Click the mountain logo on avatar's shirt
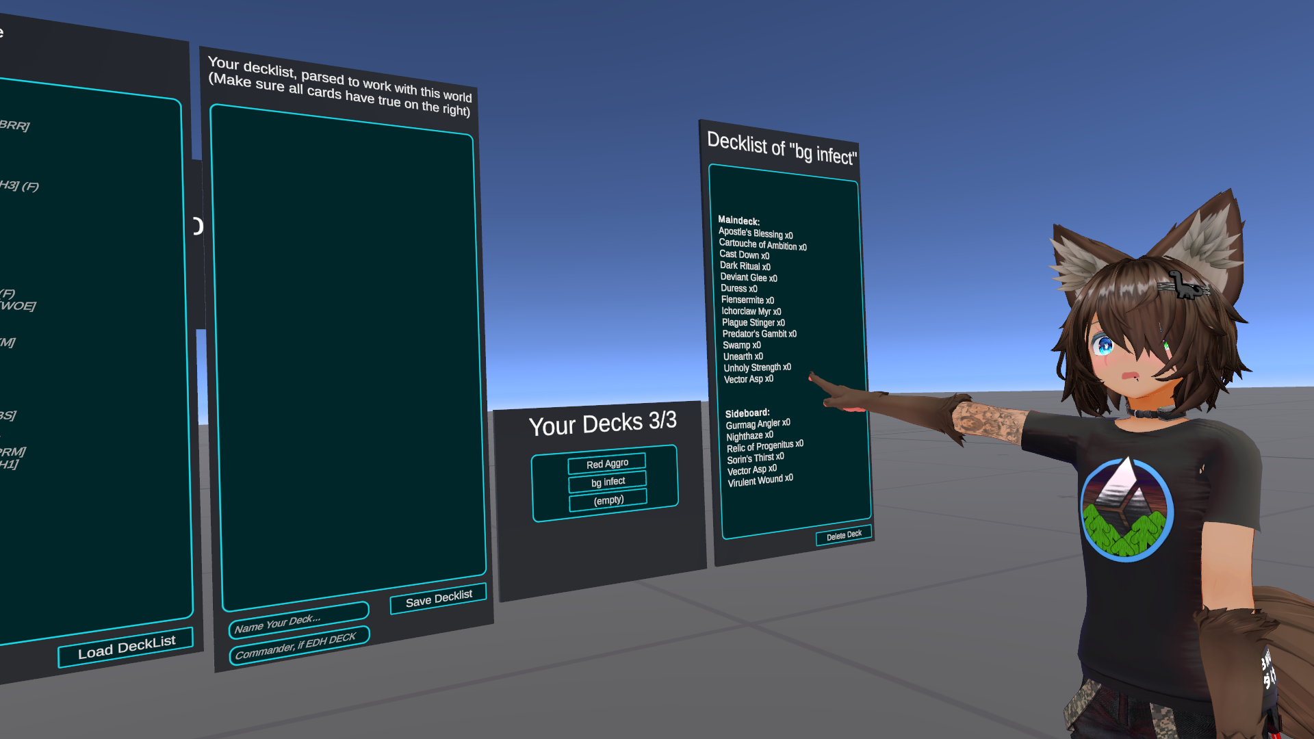Viewport: 1314px width, 739px height. coord(1126,509)
